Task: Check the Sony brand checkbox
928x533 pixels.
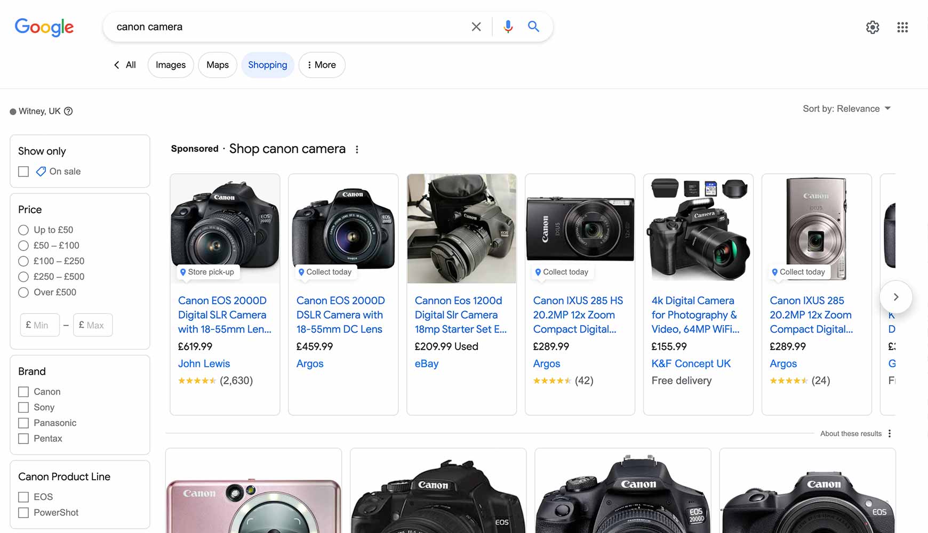Action: coord(23,407)
